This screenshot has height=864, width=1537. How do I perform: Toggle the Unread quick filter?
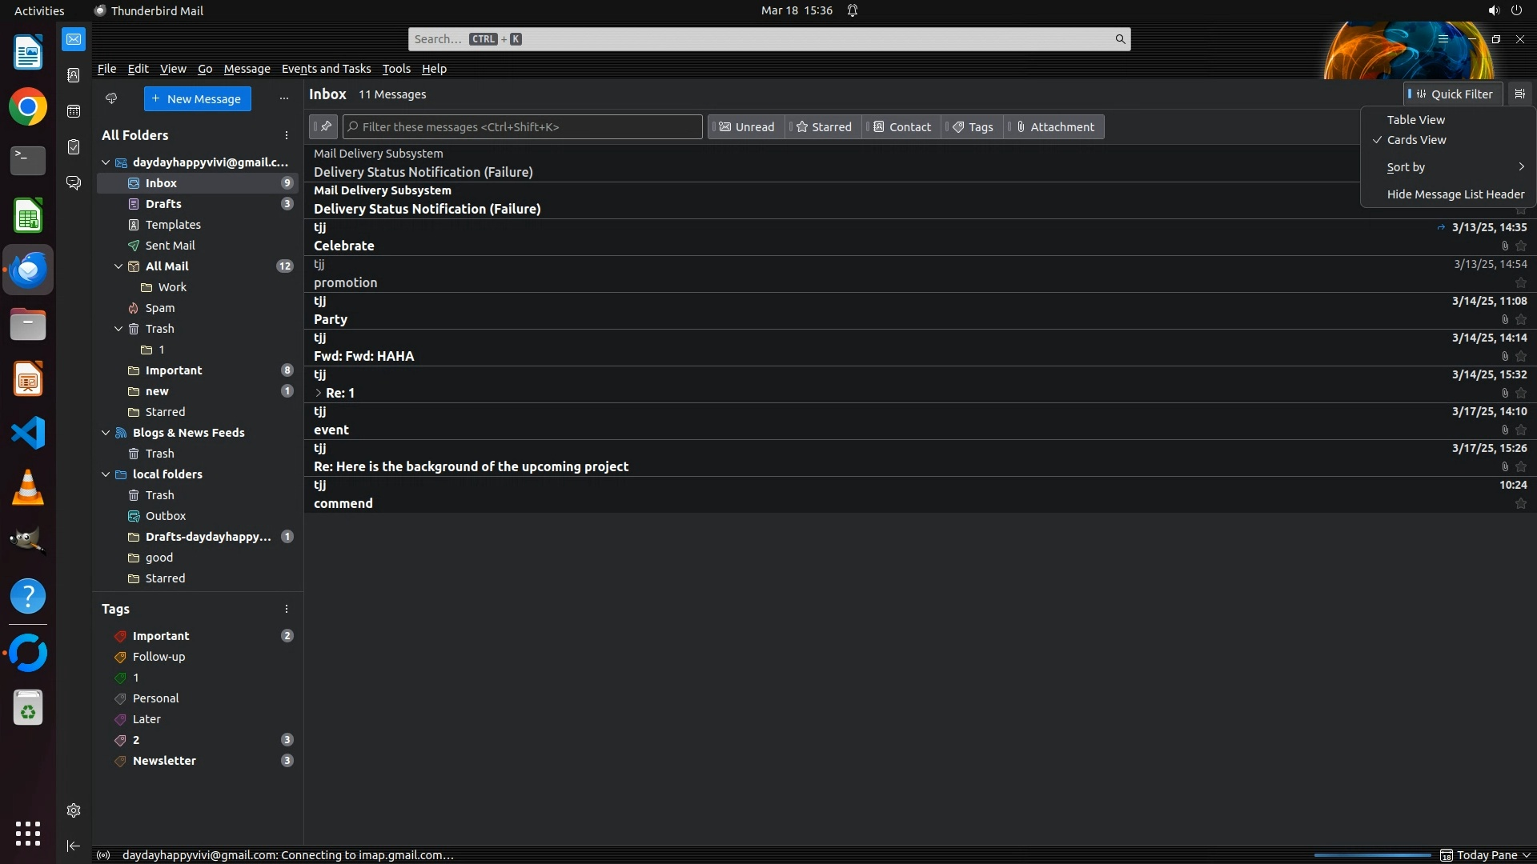[x=746, y=126]
